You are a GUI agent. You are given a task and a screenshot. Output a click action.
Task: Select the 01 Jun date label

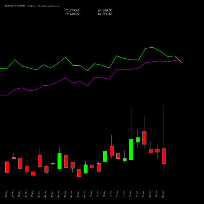click(x=46, y=194)
